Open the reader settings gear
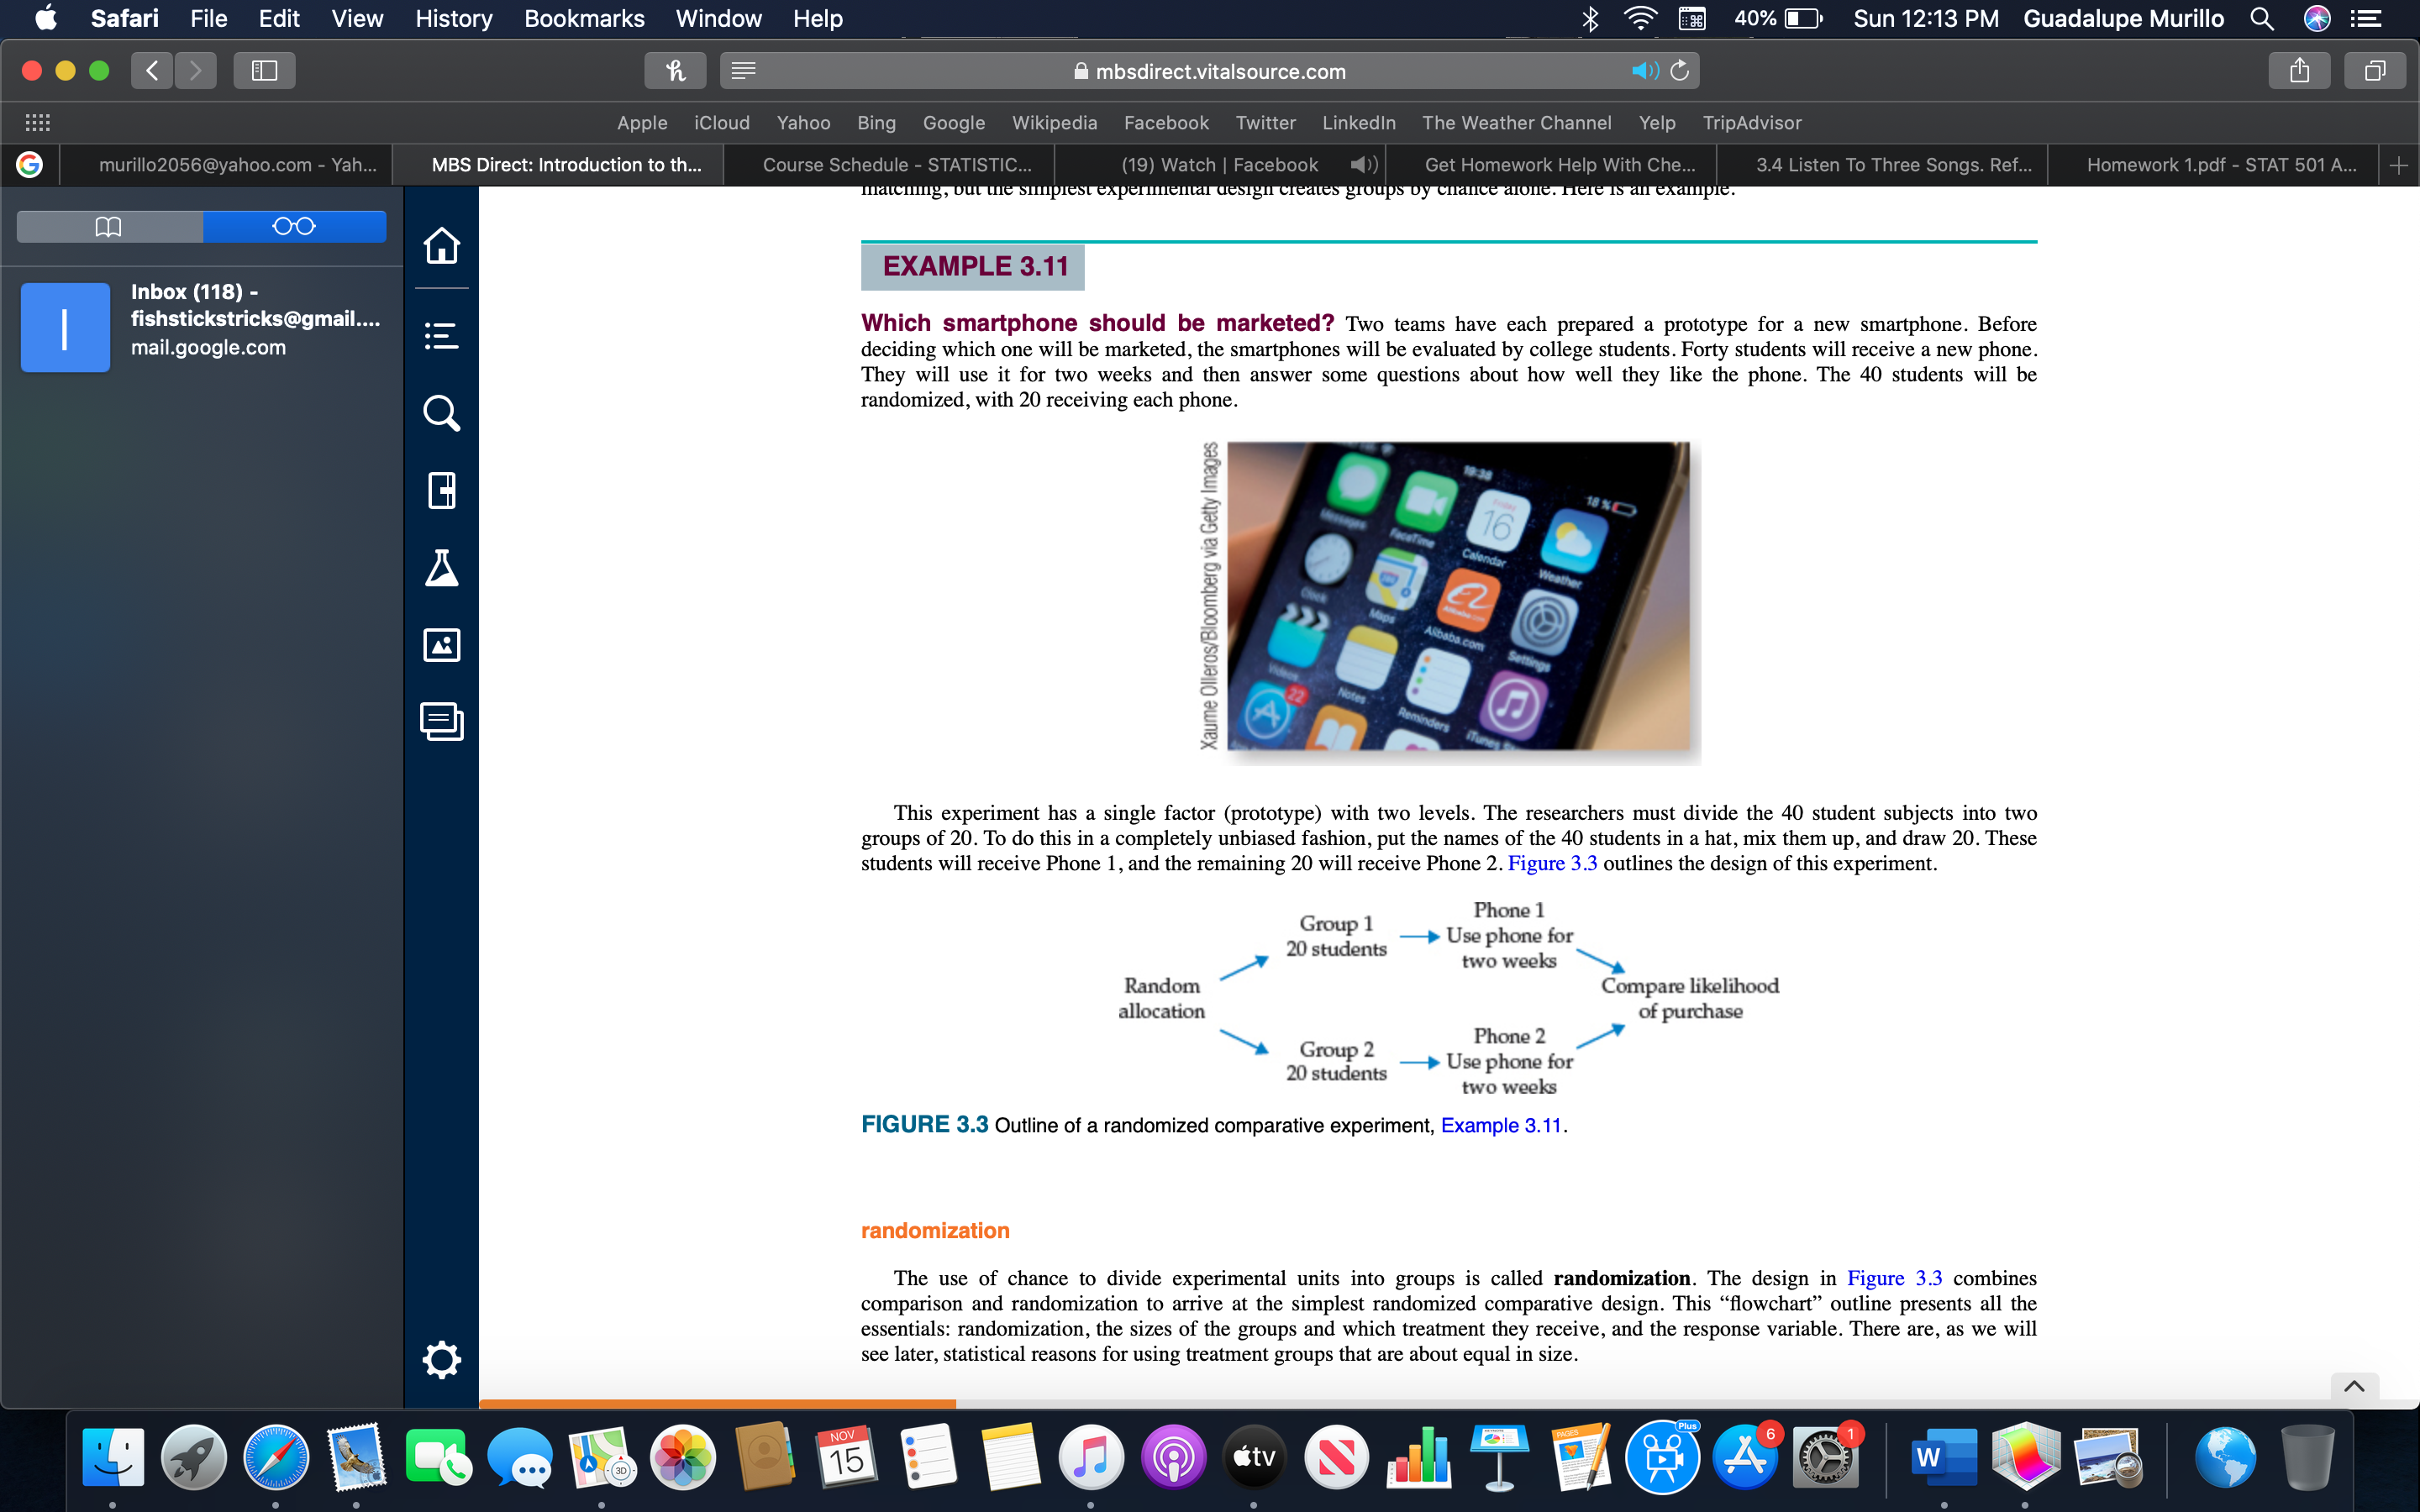2420x1512 pixels. tap(443, 1358)
